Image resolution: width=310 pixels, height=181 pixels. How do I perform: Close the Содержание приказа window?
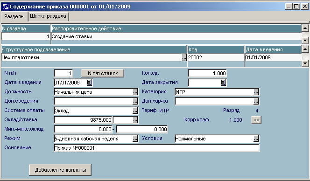pyautogui.click(x=305, y=7)
